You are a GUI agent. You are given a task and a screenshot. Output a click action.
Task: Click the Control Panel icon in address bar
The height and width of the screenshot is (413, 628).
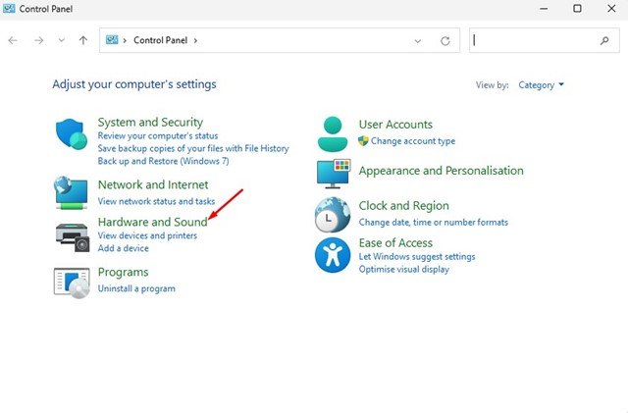(x=112, y=39)
